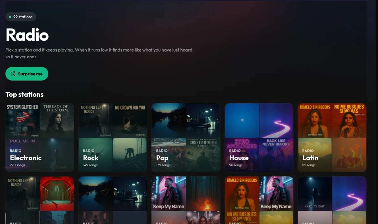Click the Zero Apologies cover art

click(242, 155)
